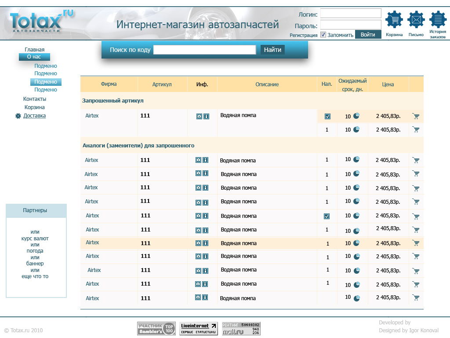Click the Найти search button

tap(272, 50)
